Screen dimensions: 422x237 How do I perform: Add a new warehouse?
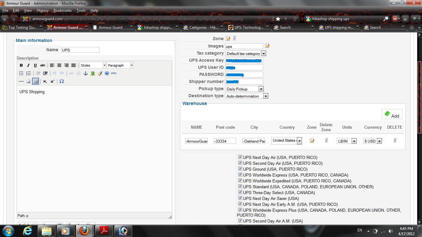[392, 114]
